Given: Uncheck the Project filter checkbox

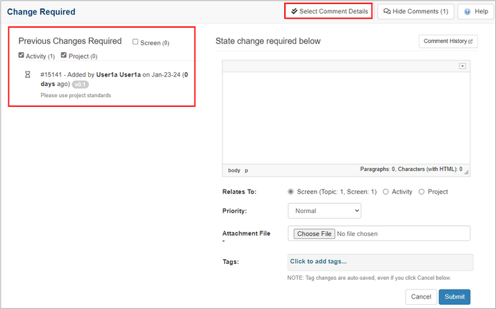Looking at the screenshot, I should (x=64, y=56).
